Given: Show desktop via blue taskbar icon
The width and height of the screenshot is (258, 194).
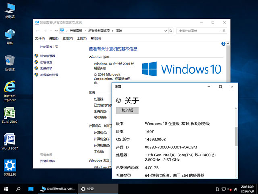Looking at the screenshot, I should pos(31,189).
